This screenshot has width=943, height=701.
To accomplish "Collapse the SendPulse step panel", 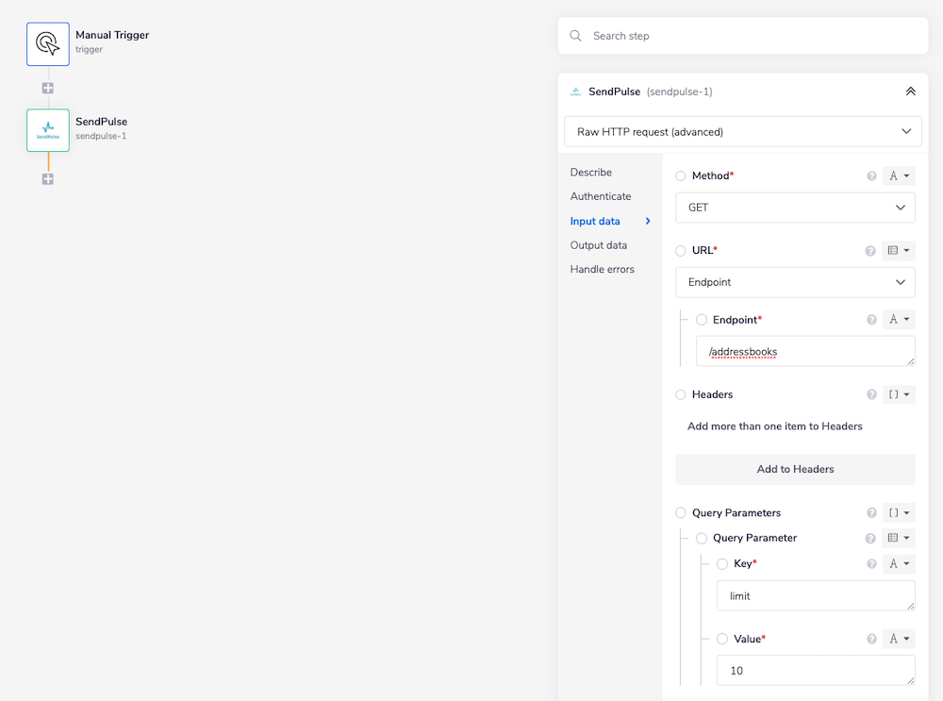I will pos(910,92).
